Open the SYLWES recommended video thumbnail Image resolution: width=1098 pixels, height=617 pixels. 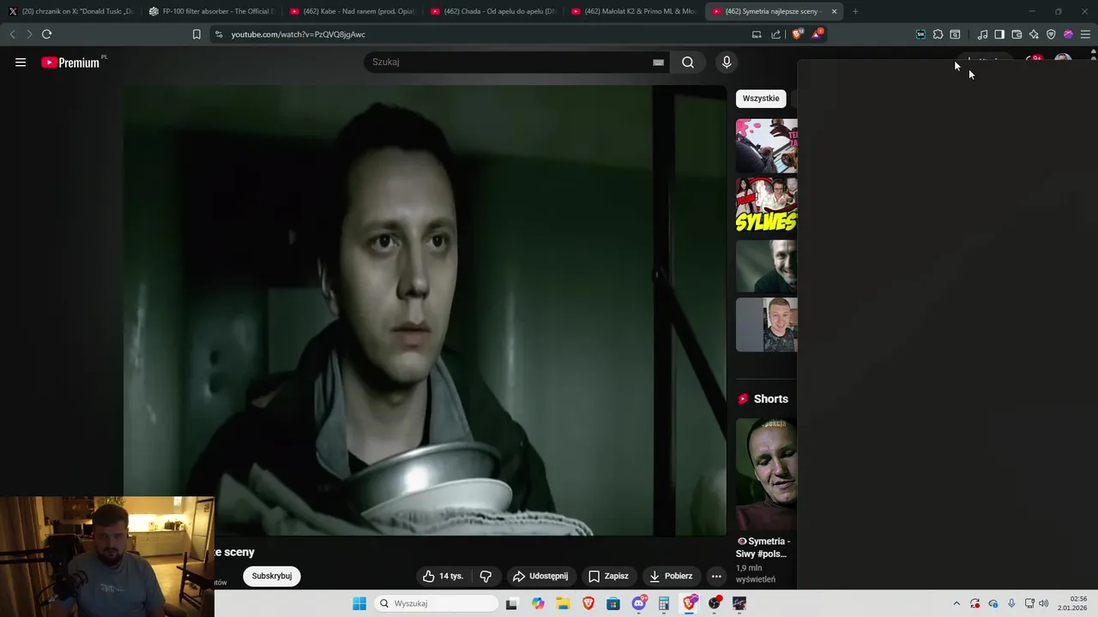[x=766, y=206]
